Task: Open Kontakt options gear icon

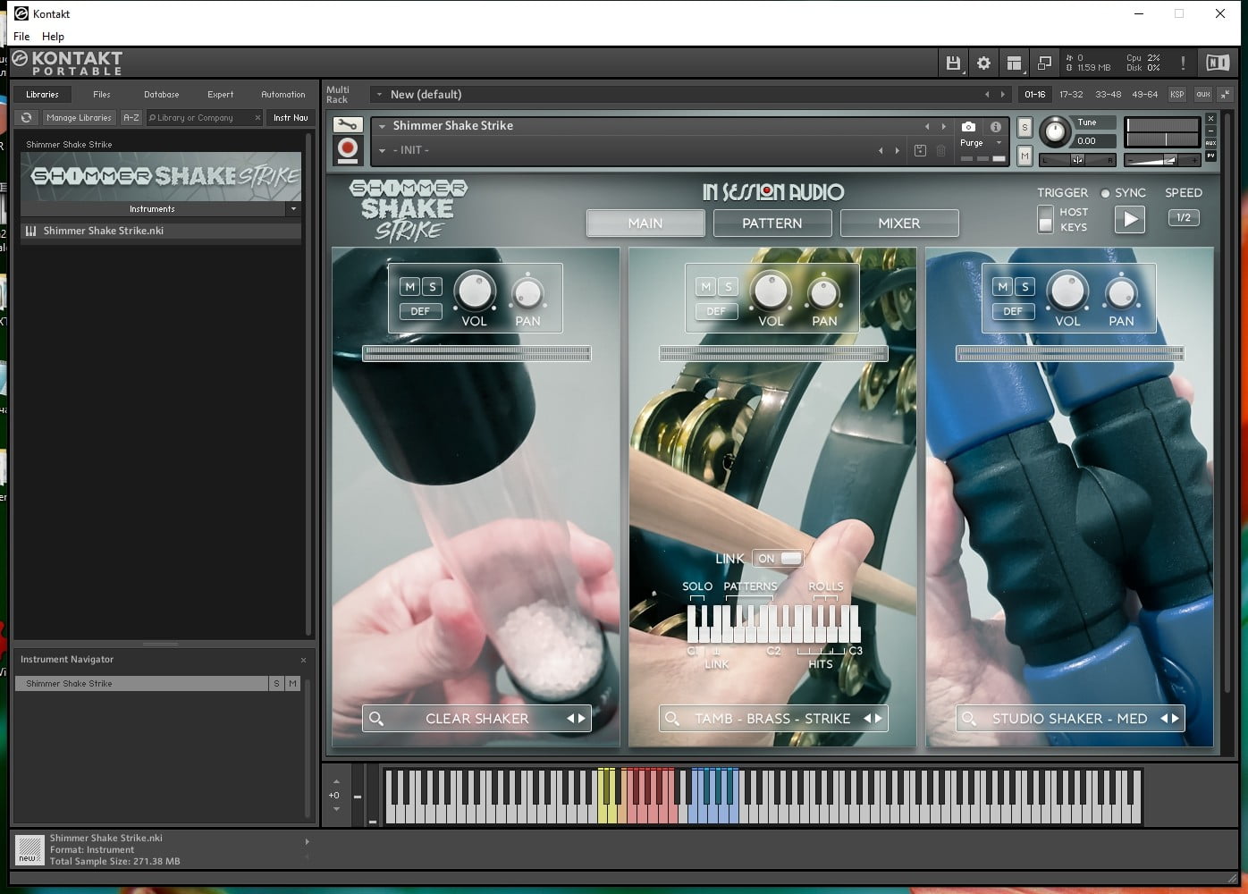Action: [983, 63]
